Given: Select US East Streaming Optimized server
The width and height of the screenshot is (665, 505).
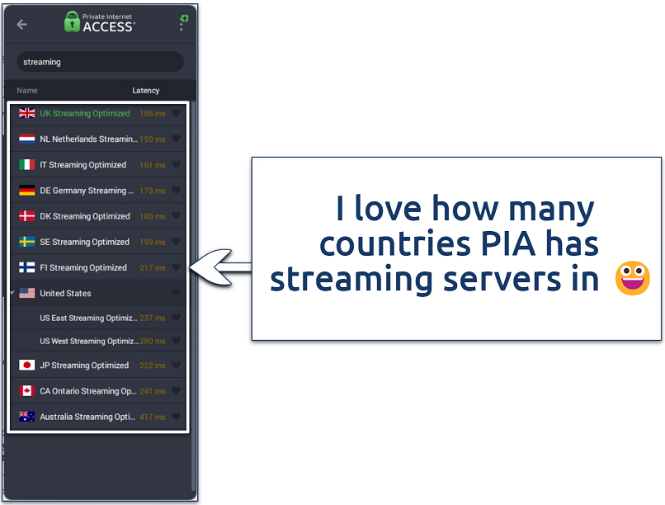Looking at the screenshot, I should pos(89,319).
